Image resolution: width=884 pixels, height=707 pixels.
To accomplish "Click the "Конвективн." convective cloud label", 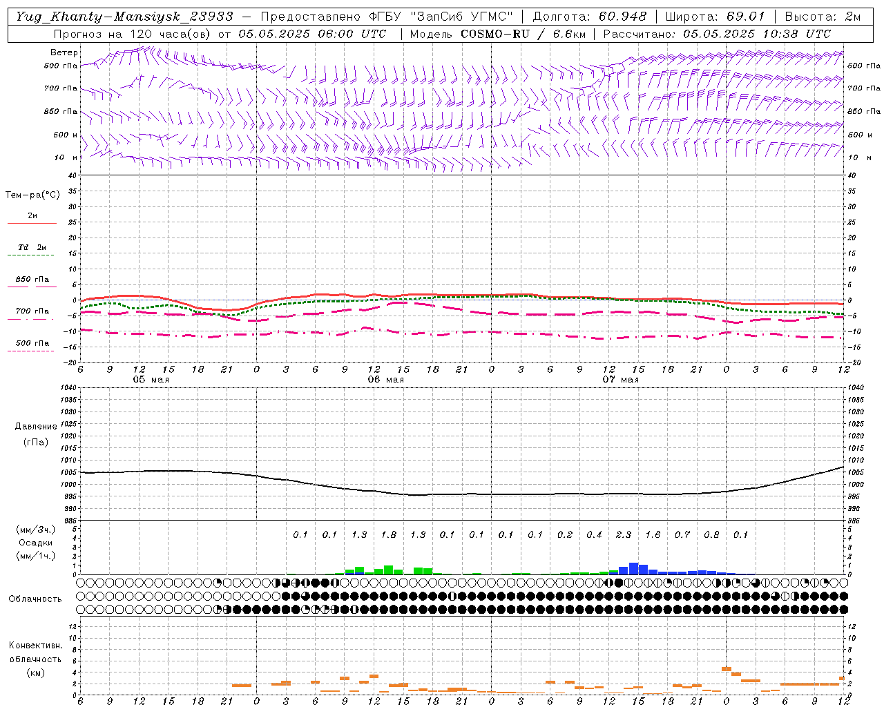I will 36,646.
